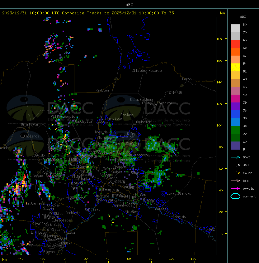
Task: Pick the slate 5-10 dBZ swatch at scale bottom
Action: 235,146
